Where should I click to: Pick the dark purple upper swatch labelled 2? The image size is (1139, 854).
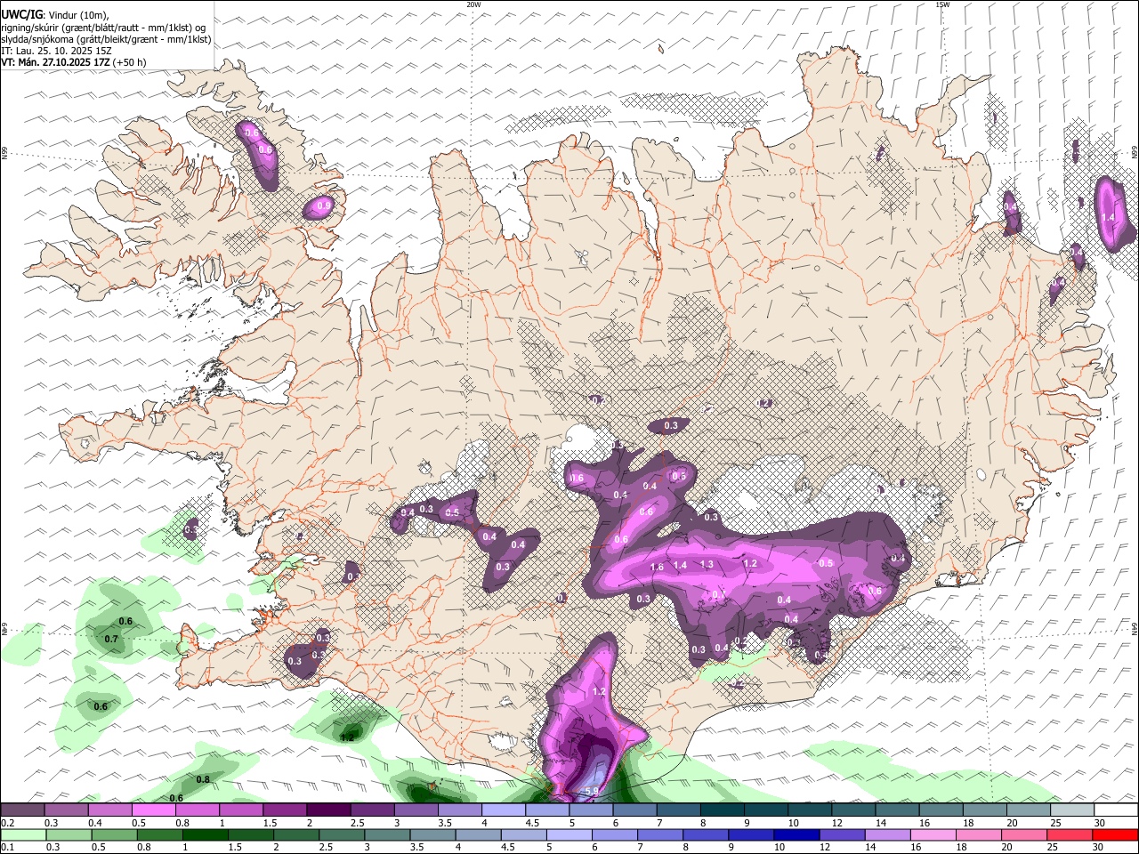point(328,810)
